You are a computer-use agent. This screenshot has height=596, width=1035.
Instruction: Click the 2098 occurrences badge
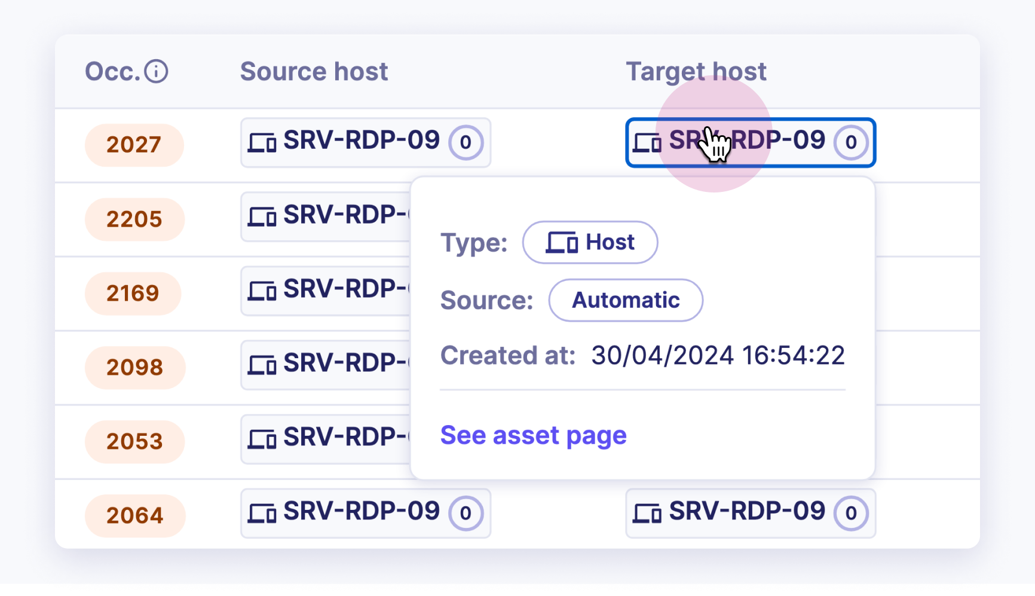(134, 368)
